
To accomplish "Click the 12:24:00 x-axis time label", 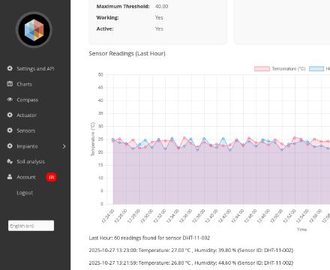I will 108,216.
